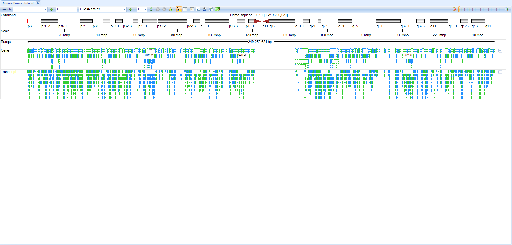Select the GenomeBrowserTutorial tab
This screenshot has width=512, height=245.
tap(18, 3)
